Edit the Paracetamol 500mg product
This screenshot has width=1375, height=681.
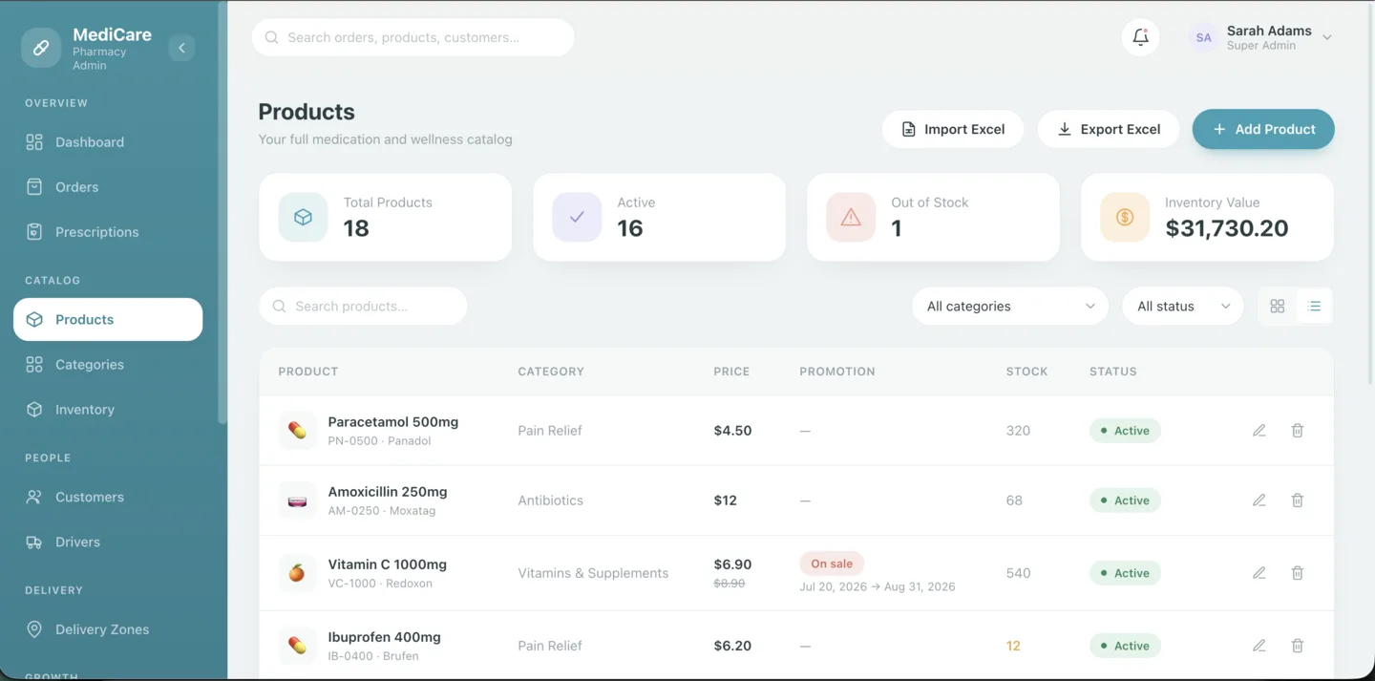point(1259,431)
